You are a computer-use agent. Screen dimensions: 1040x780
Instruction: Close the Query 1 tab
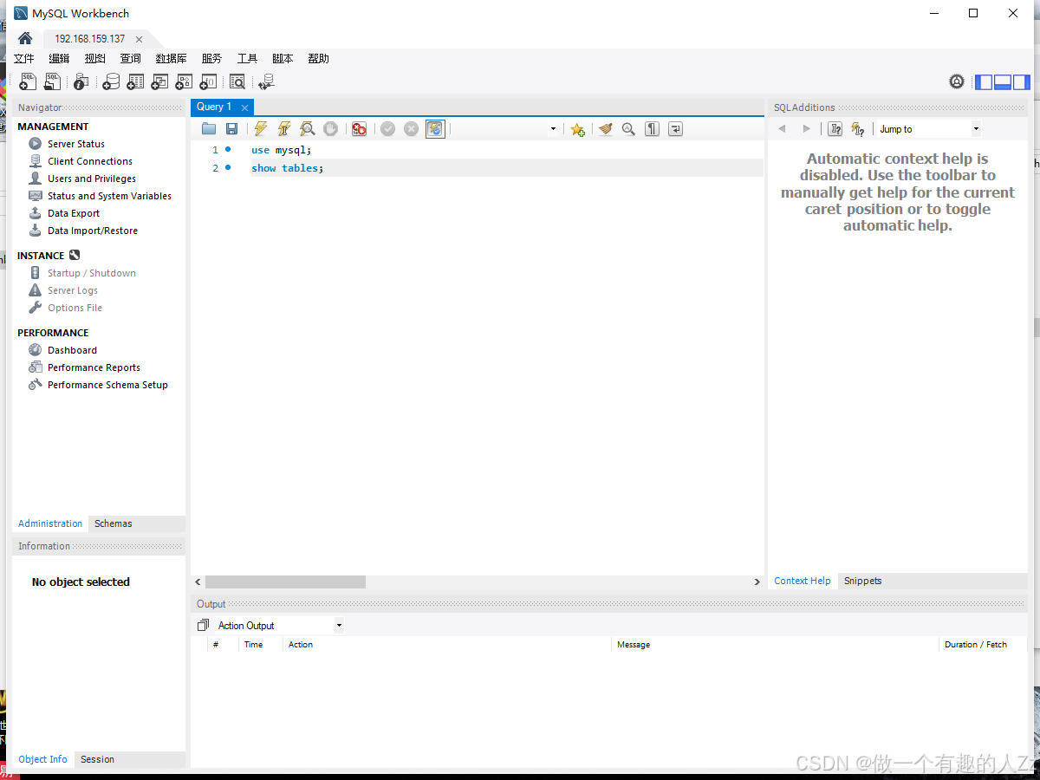[244, 107]
